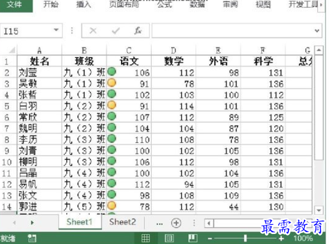Click inside the formula bar input
The height and width of the screenshot is (244, 329).
click(233, 31)
